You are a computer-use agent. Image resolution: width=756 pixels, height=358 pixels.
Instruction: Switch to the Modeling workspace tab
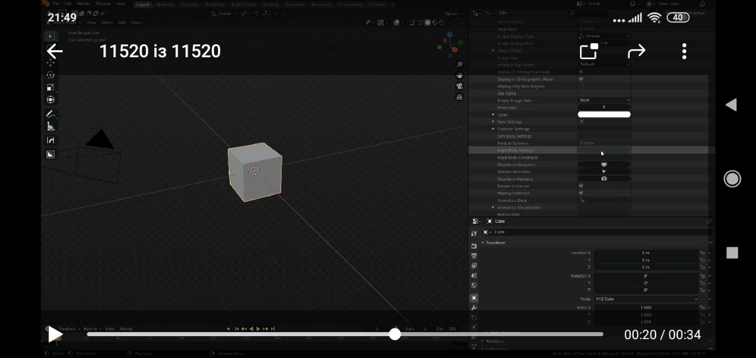tap(165, 5)
